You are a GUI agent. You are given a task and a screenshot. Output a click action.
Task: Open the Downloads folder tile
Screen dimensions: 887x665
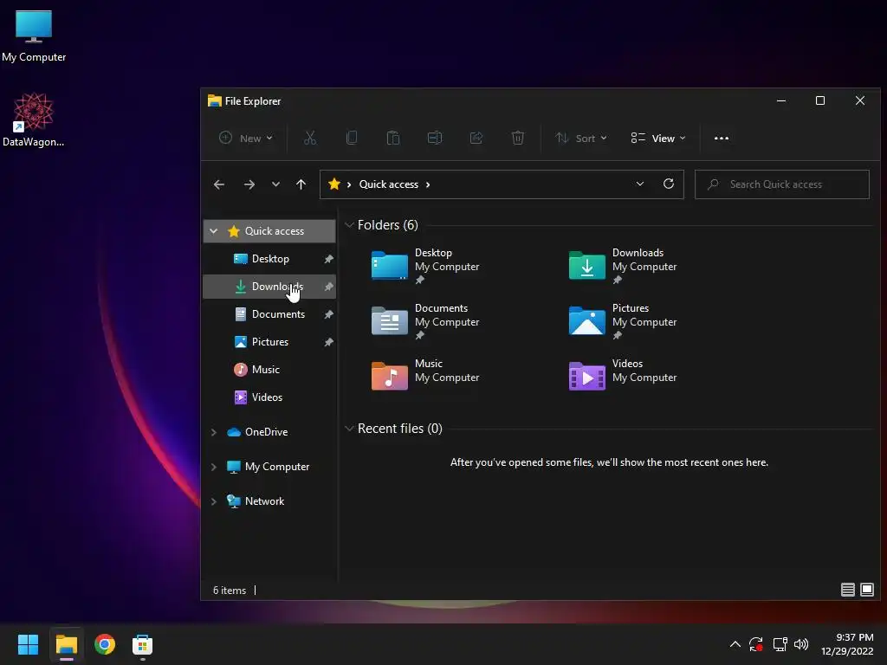623,266
